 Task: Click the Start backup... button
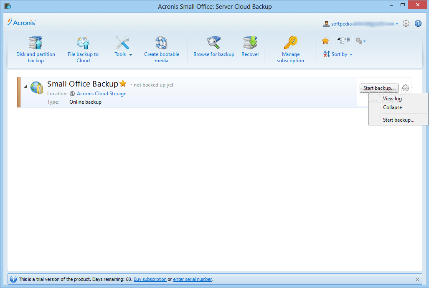click(379, 88)
